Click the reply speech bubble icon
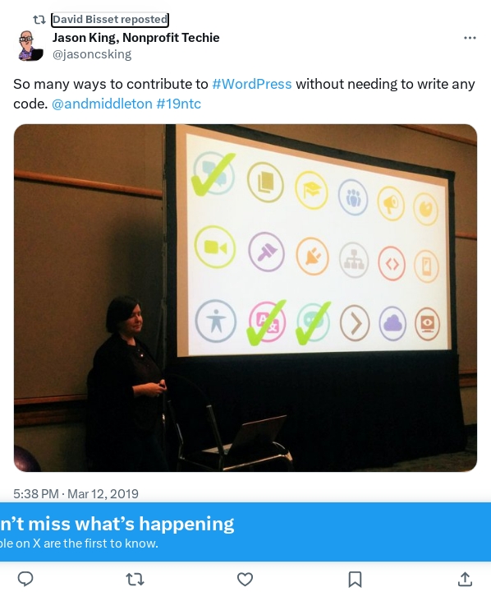 point(25,579)
